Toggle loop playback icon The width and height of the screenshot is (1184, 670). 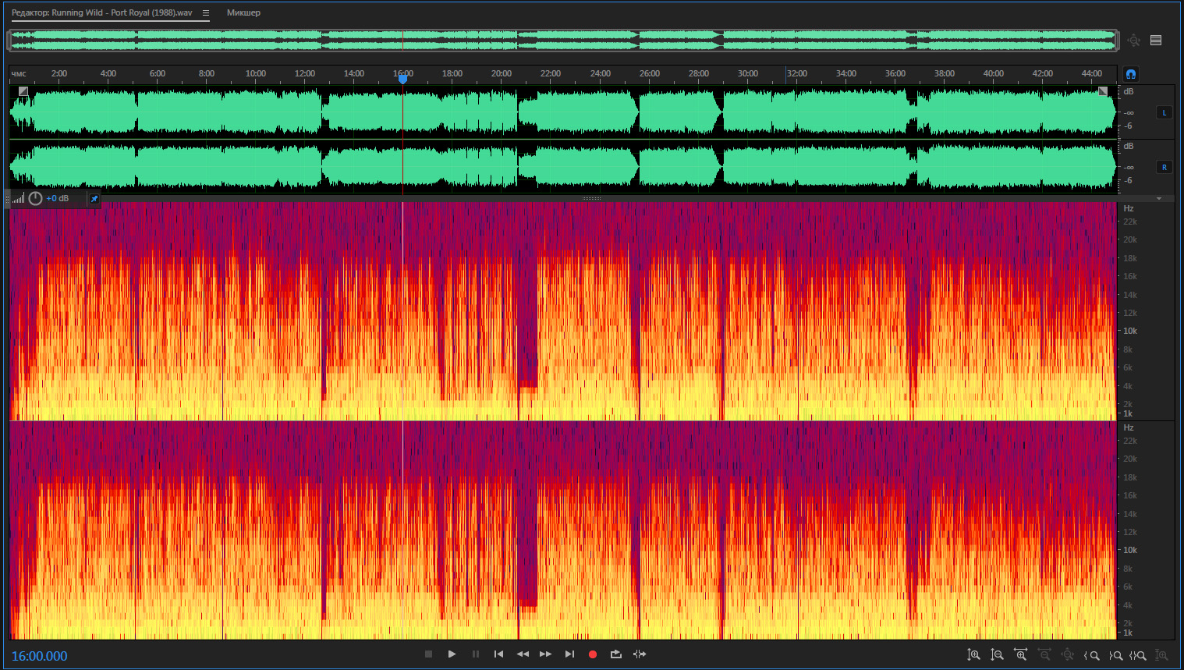tap(616, 654)
